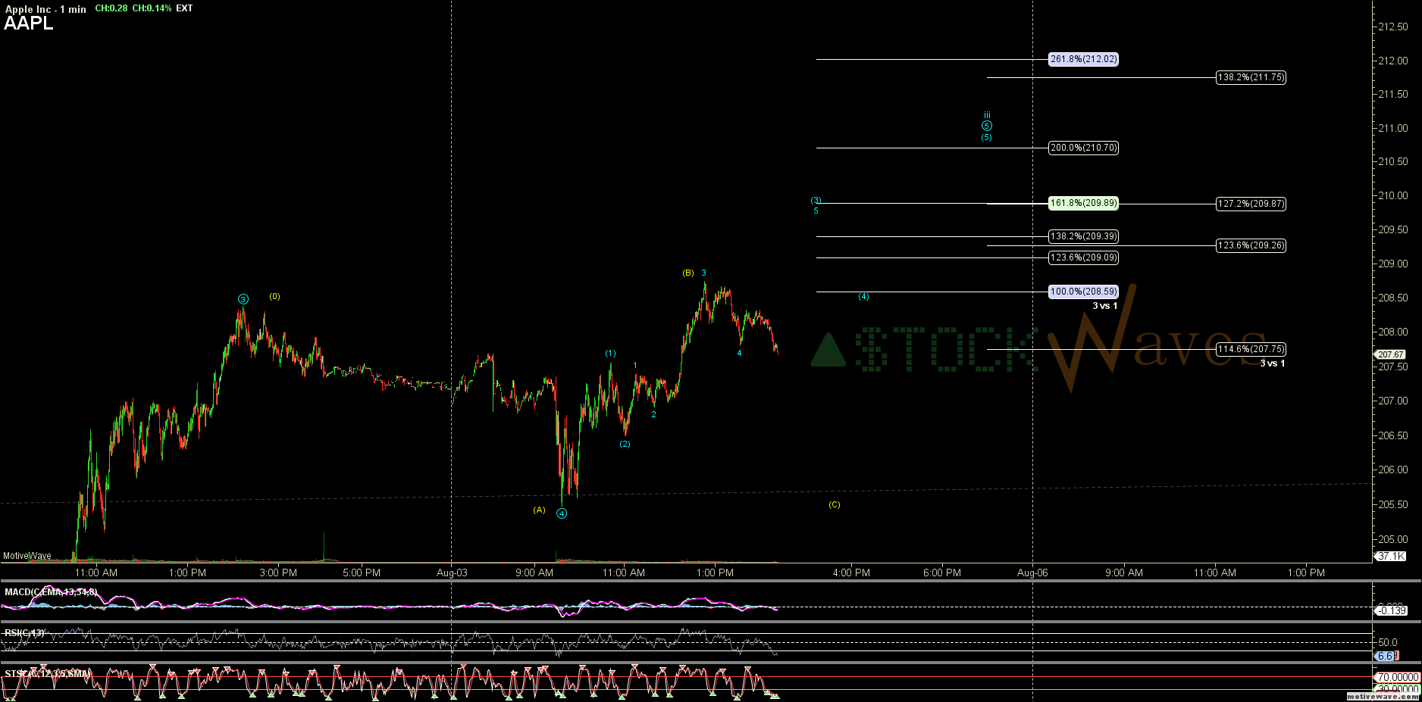
Task: Click the stochastic 70.00000 level tag
Action: coord(1398,677)
